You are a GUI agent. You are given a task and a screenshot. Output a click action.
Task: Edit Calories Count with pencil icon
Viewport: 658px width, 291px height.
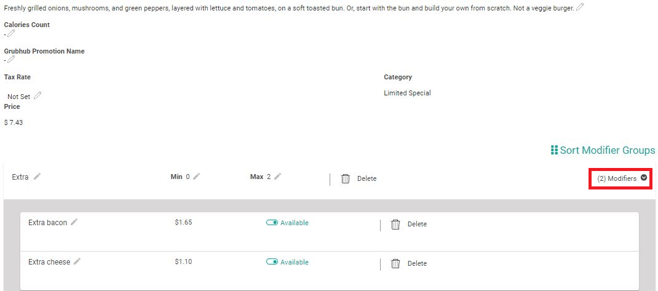[x=10, y=34]
